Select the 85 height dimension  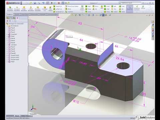[144, 94]
